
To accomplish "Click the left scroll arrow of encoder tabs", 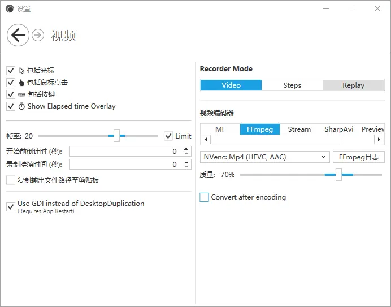I will pos(206,140).
